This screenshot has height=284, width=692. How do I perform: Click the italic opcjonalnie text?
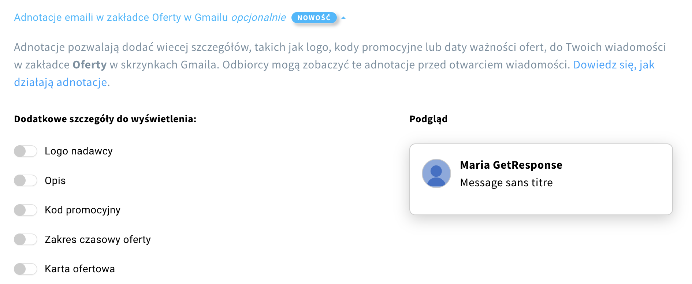pyautogui.click(x=258, y=17)
